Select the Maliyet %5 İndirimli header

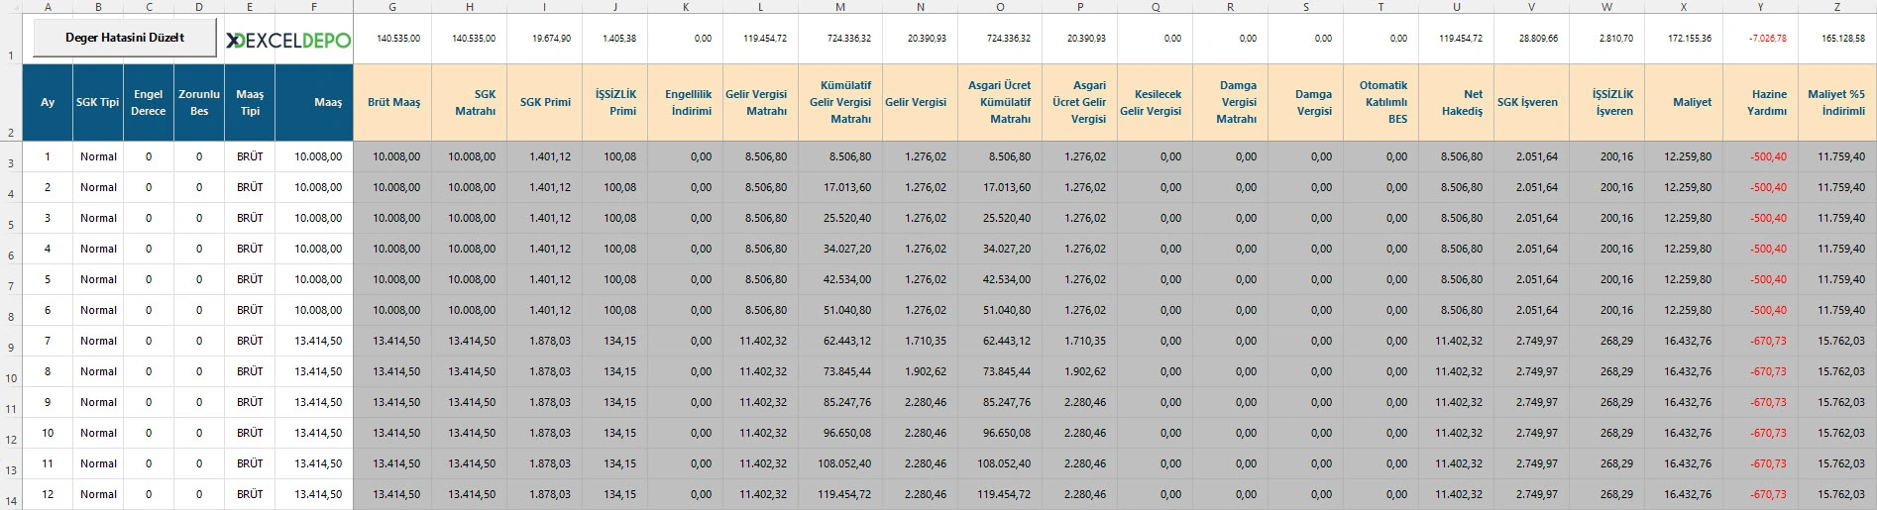1837,102
